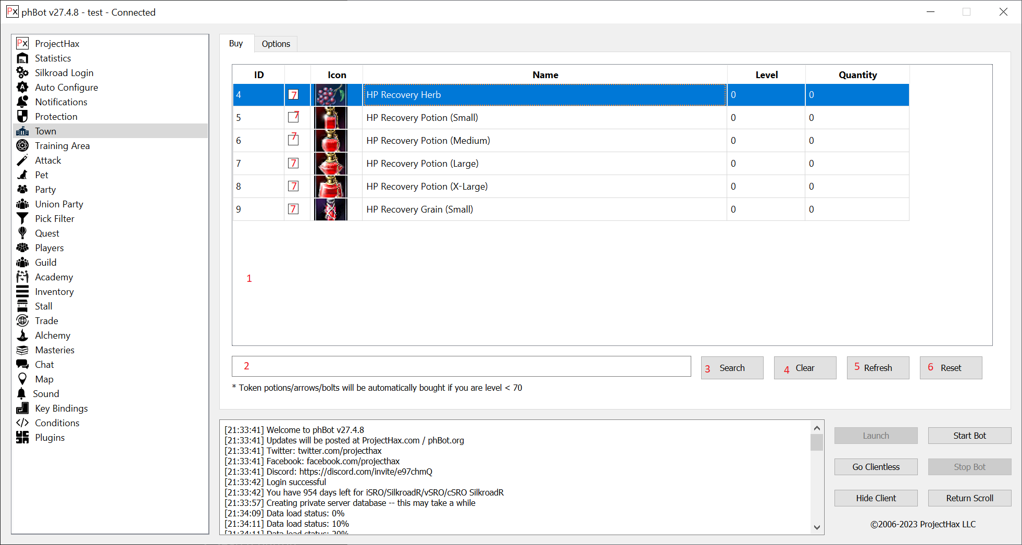Sort the table by Name column header

545,75
